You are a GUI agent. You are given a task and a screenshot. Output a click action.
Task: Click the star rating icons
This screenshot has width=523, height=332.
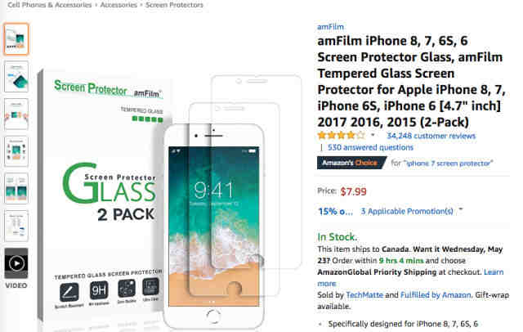(342, 136)
